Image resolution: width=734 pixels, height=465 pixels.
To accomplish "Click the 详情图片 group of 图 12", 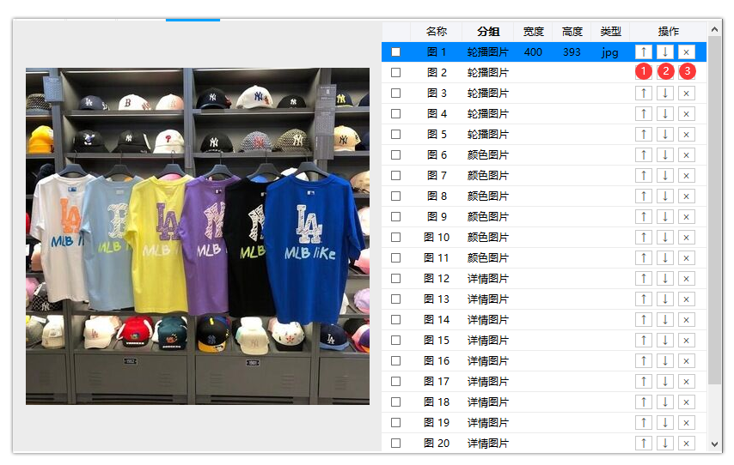I will point(488,278).
